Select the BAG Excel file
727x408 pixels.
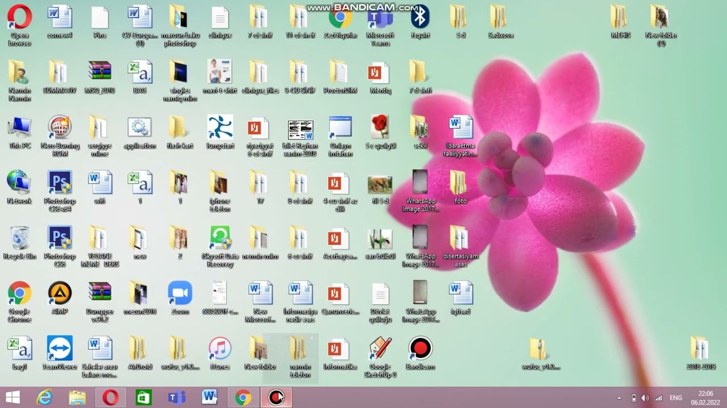(140, 76)
